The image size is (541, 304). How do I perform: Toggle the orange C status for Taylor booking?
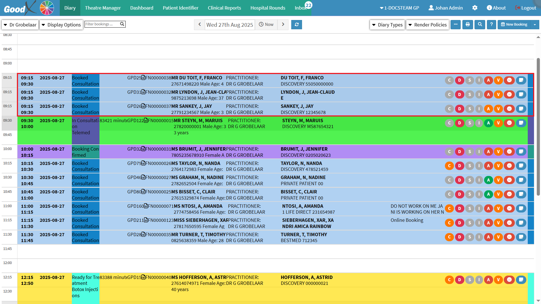pyautogui.click(x=449, y=166)
